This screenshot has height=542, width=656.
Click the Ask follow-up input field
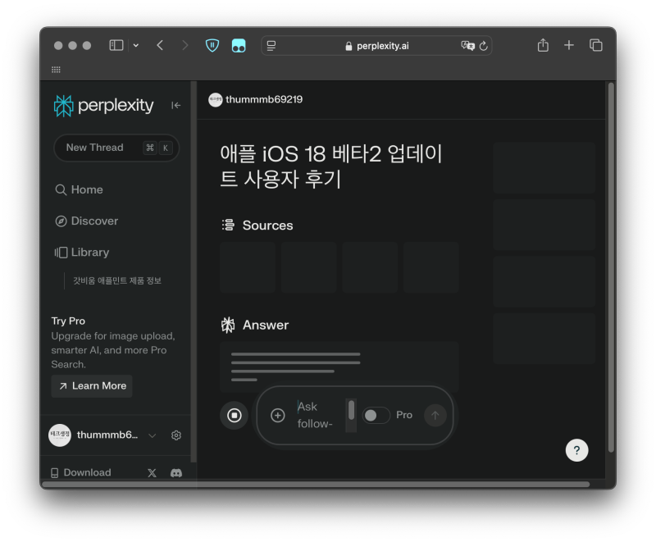tap(316, 413)
